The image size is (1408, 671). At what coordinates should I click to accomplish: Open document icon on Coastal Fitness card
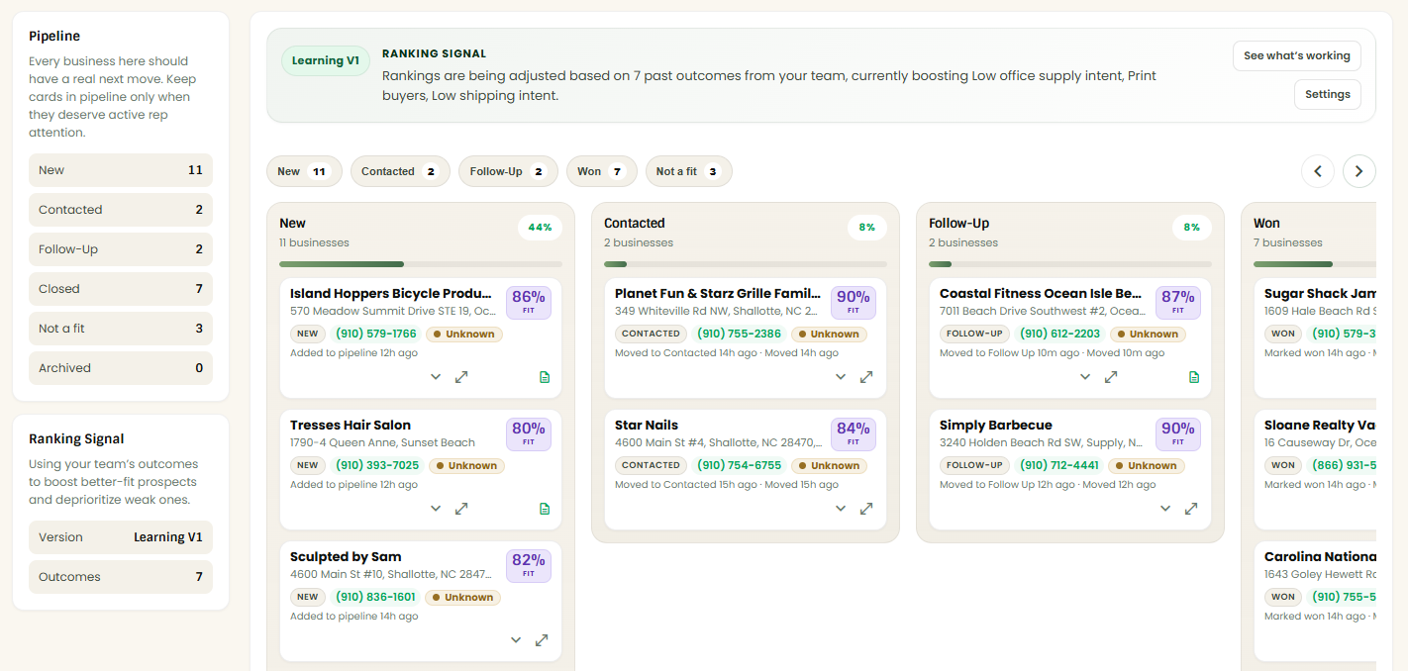(1194, 377)
